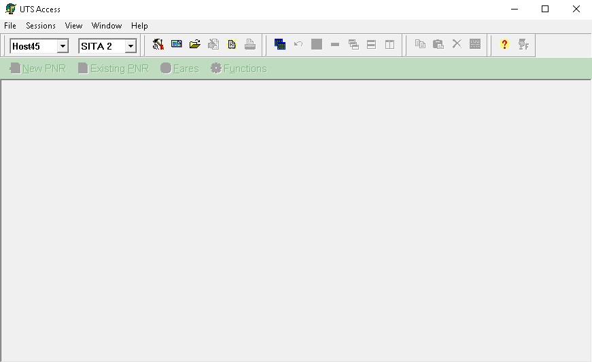Expand the Host45 dropdown arrow

[63, 46]
